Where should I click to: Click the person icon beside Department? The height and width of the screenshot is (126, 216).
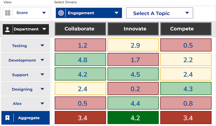[x=7, y=29]
